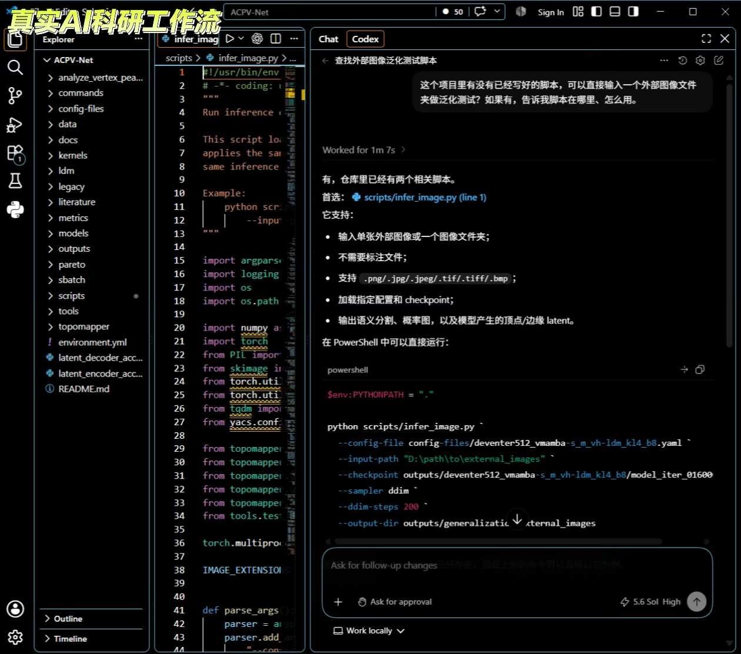Screen dimensions: 741x654
Task: Expand the Worked for 1m 7s details
Action: pyautogui.click(x=364, y=150)
